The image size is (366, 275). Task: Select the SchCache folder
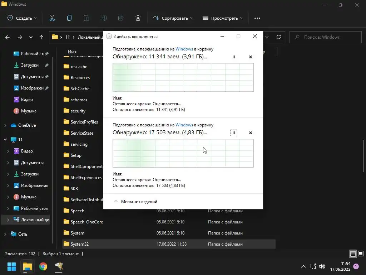tap(76, 89)
